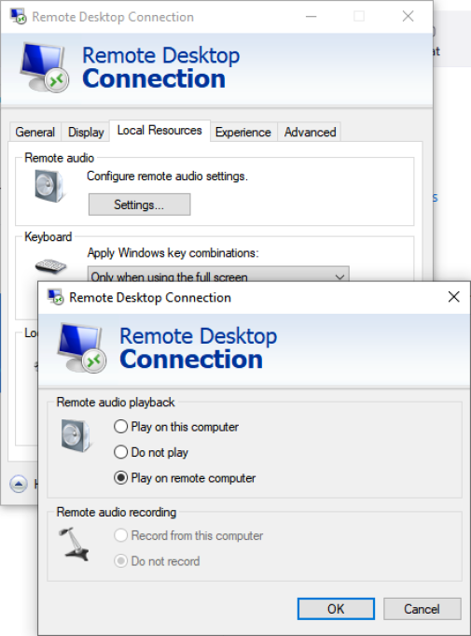
Task: Click title bar icon of audio dialog
Action: 55,297
